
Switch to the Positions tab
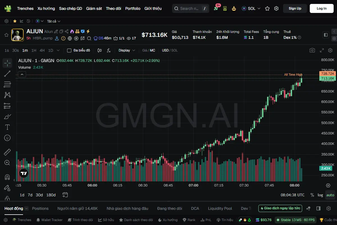pos(40,208)
